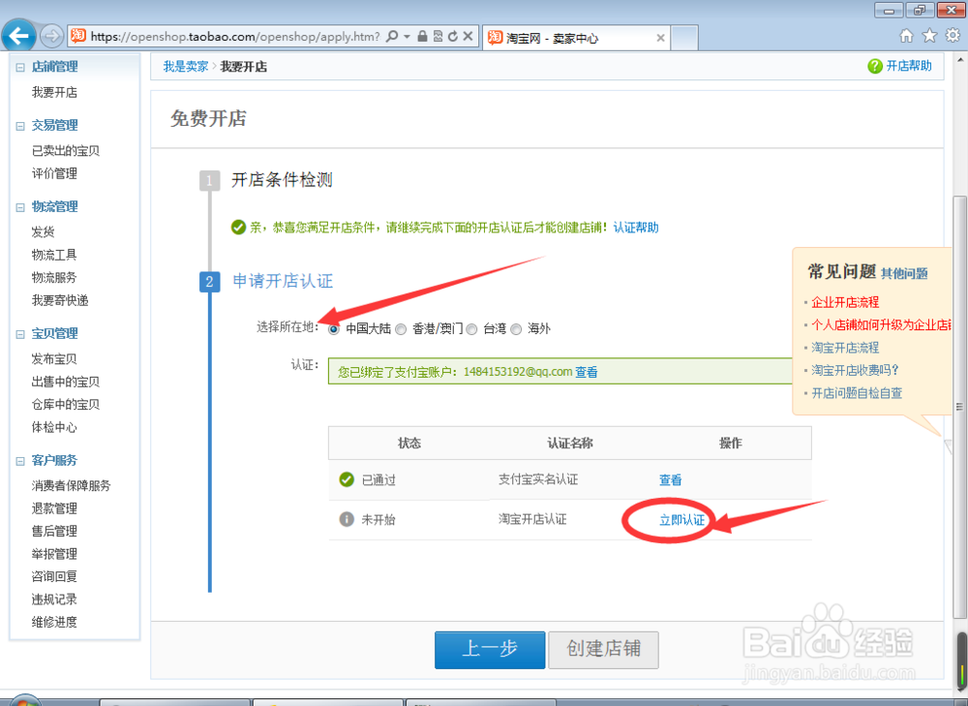Click the 已通过 green check icon
This screenshot has height=706, width=968.
click(x=347, y=479)
